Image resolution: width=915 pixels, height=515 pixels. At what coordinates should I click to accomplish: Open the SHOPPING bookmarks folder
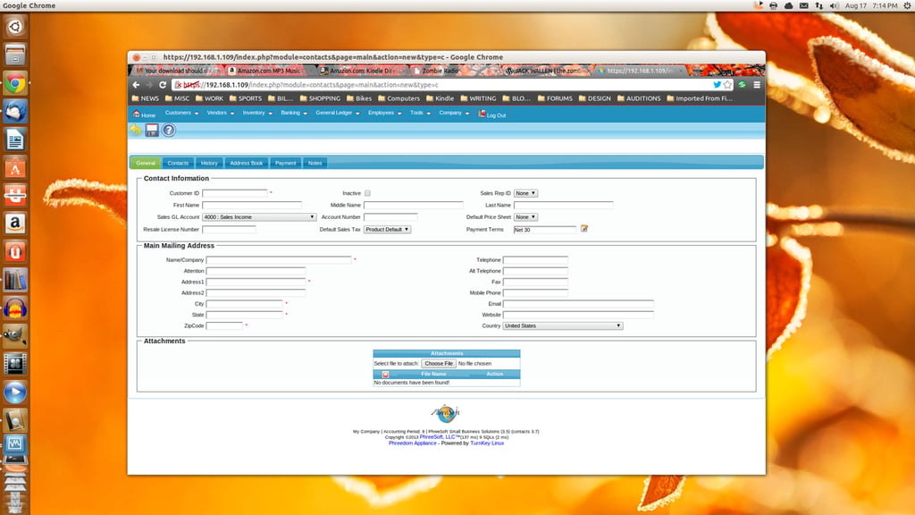click(x=321, y=98)
